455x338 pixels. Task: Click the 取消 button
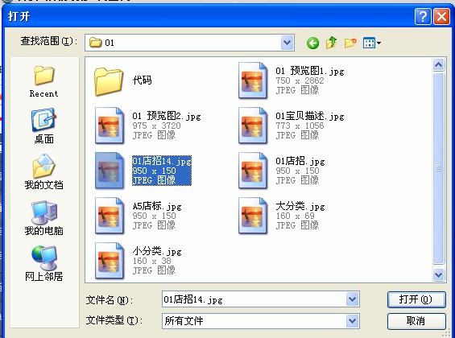(416, 321)
